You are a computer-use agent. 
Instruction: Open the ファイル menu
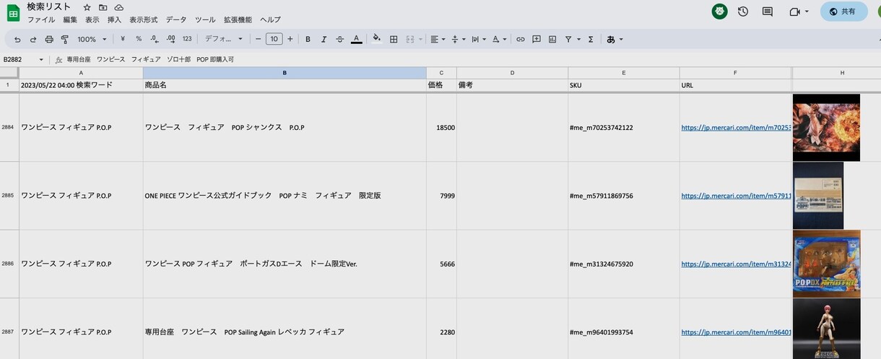tap(41, 20)
